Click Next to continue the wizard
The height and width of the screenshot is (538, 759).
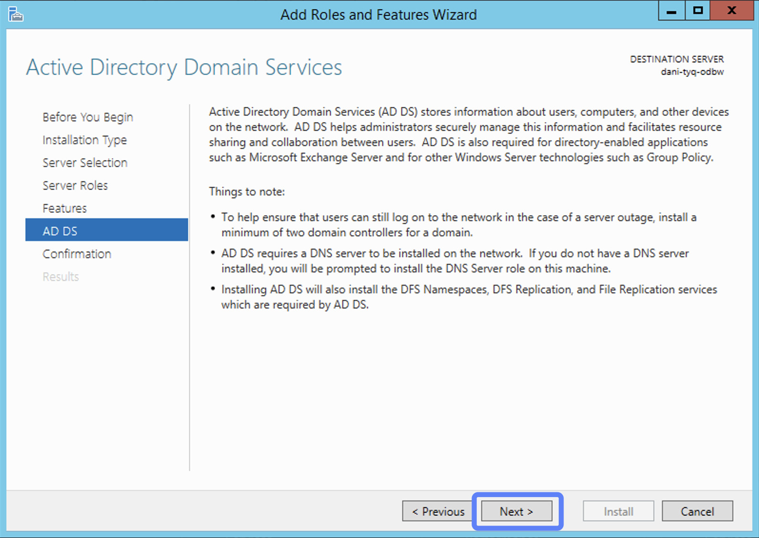click(516, 511)
